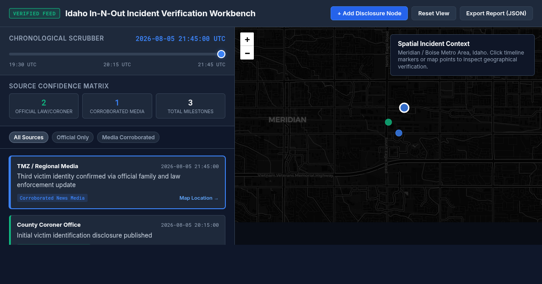Show Media Corroborated sources only
The width and height of the screenshot is (542, 284).
(x=128, y=137)
